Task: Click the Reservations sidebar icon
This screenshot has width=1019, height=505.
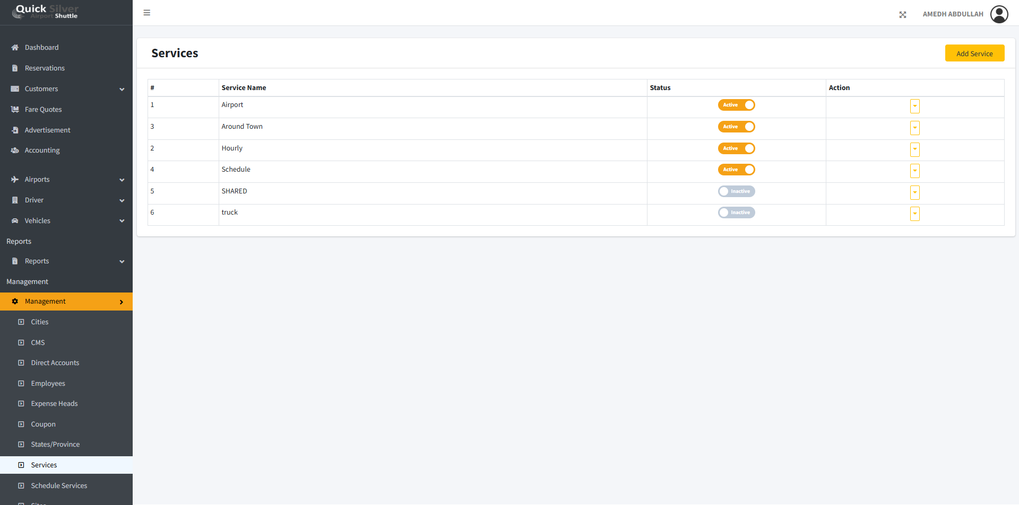Action: coord(15,68)
